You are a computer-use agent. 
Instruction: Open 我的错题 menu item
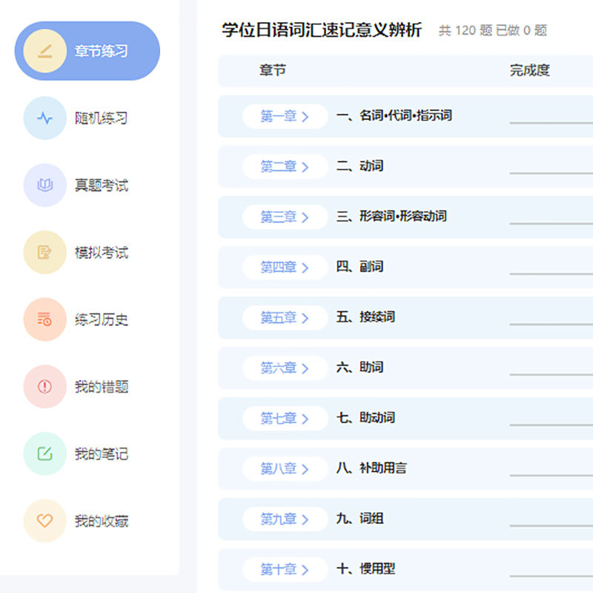coord(101,386)
